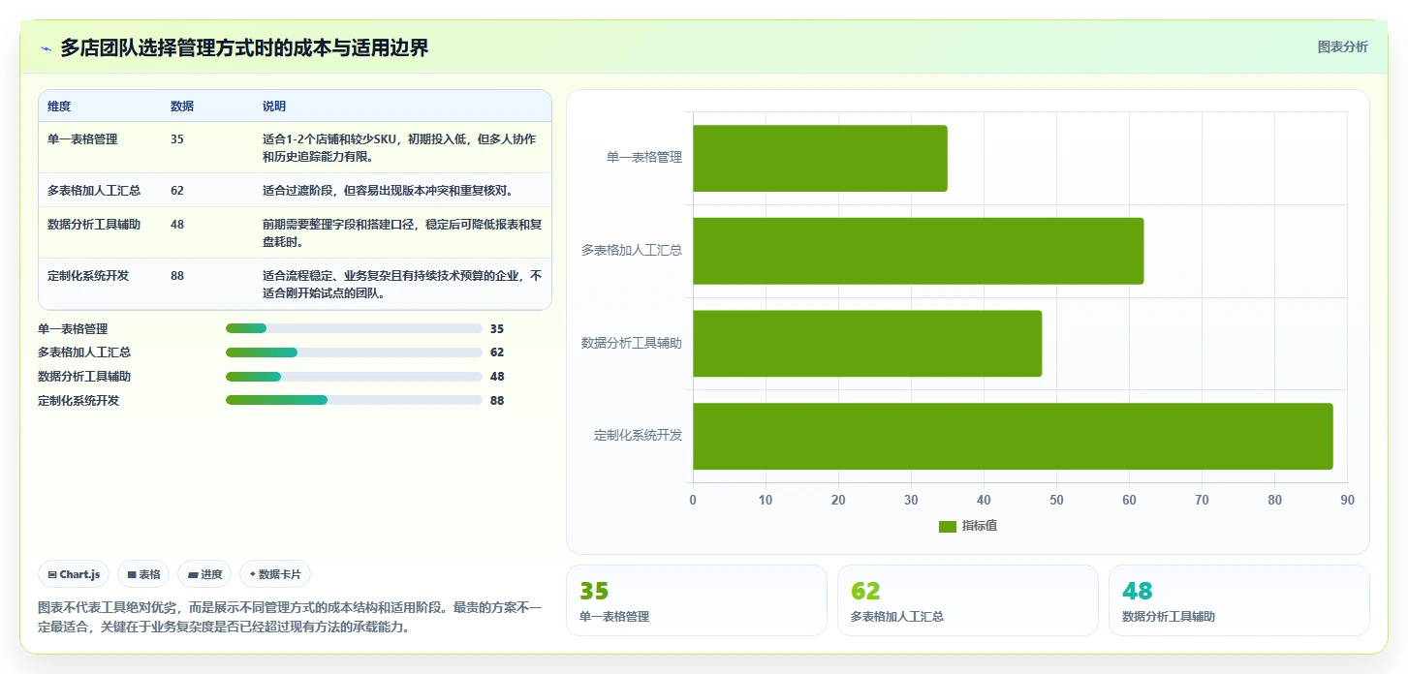Open the 62 多表格加人工汇总 data card

point(968,600)
